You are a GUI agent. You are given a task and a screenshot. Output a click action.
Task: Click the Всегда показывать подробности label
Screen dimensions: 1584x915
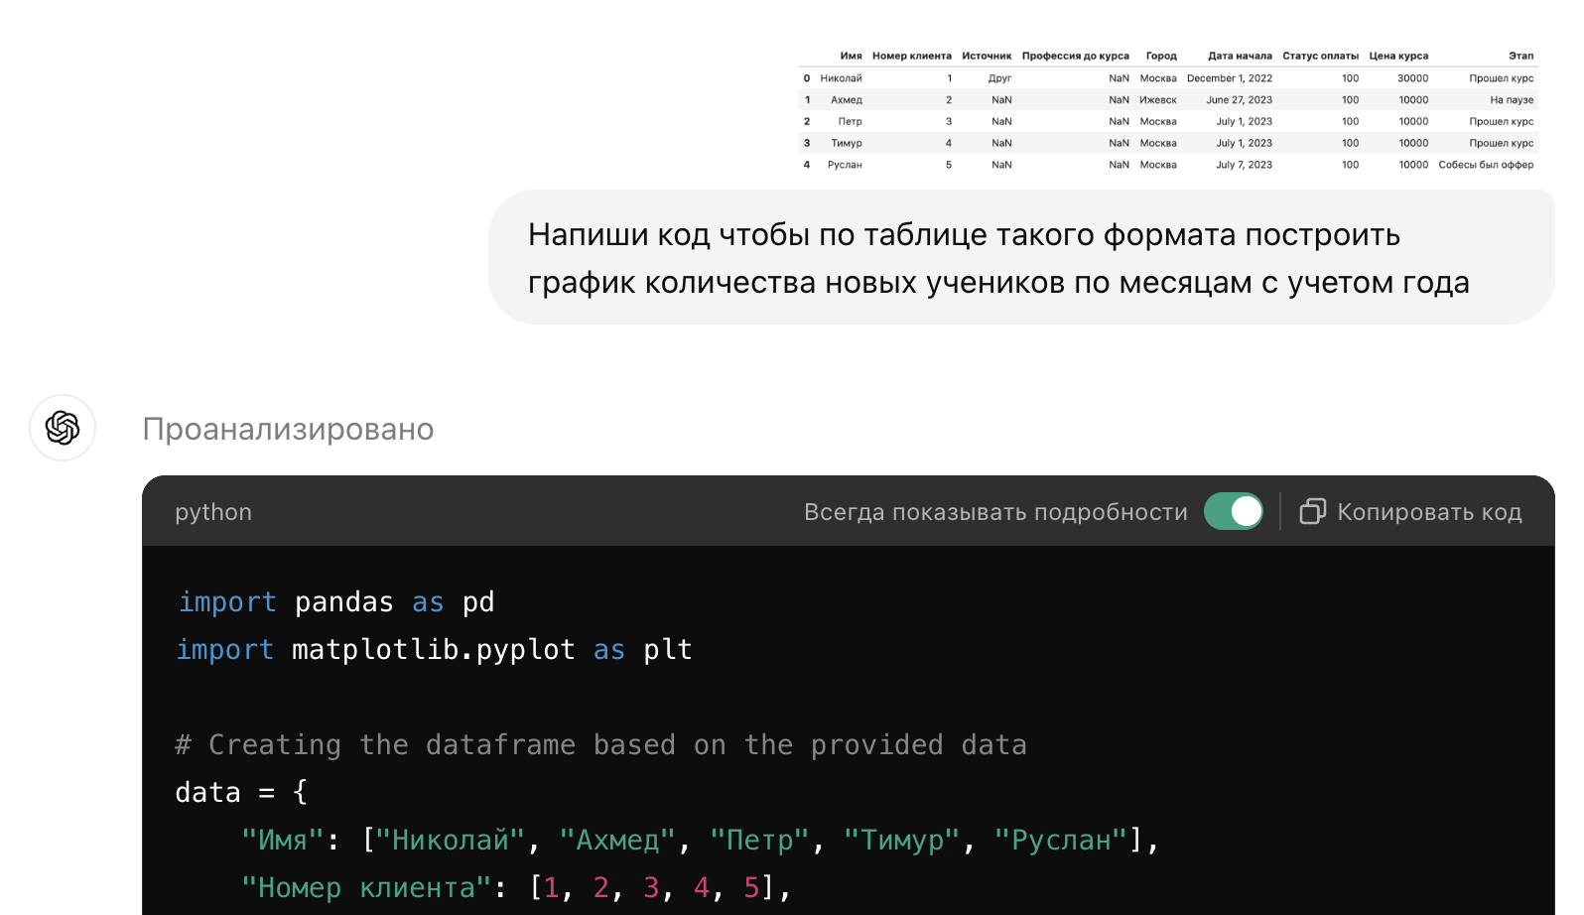[995, 512]
